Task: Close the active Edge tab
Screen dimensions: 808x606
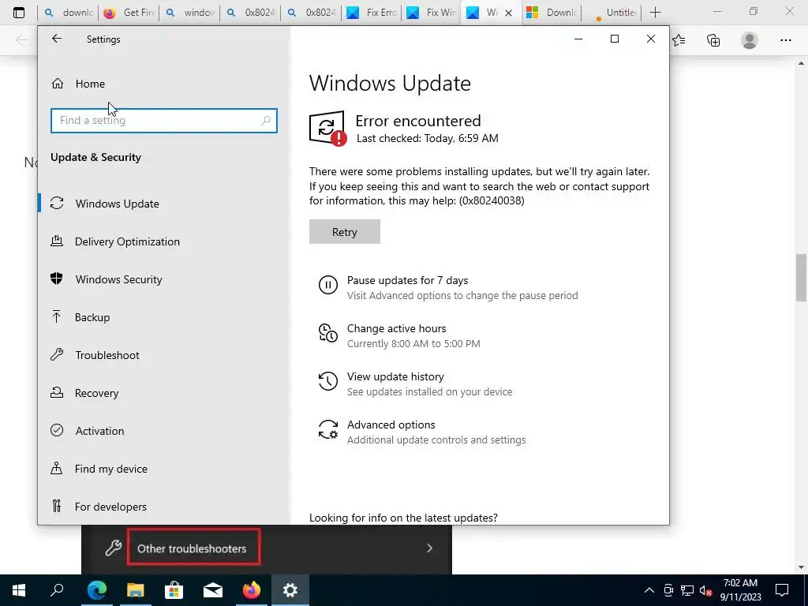Action: pos(509,13)
